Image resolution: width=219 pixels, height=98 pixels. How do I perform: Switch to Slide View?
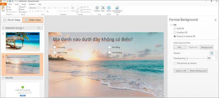tap(33, 20)
